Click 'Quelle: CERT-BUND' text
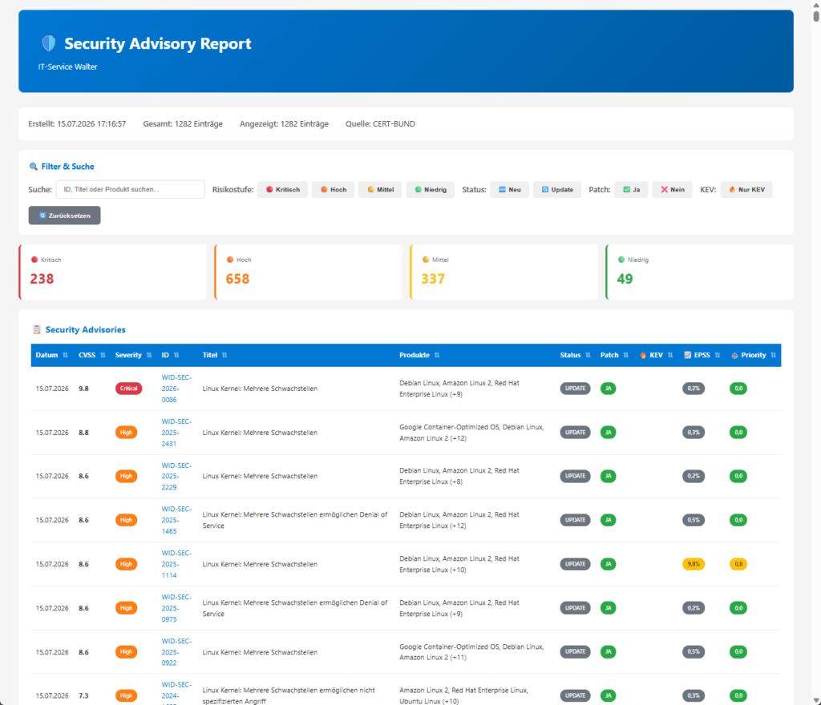This screenshot has width=821, height=705. pyautogui.click(x=380, y=124)
